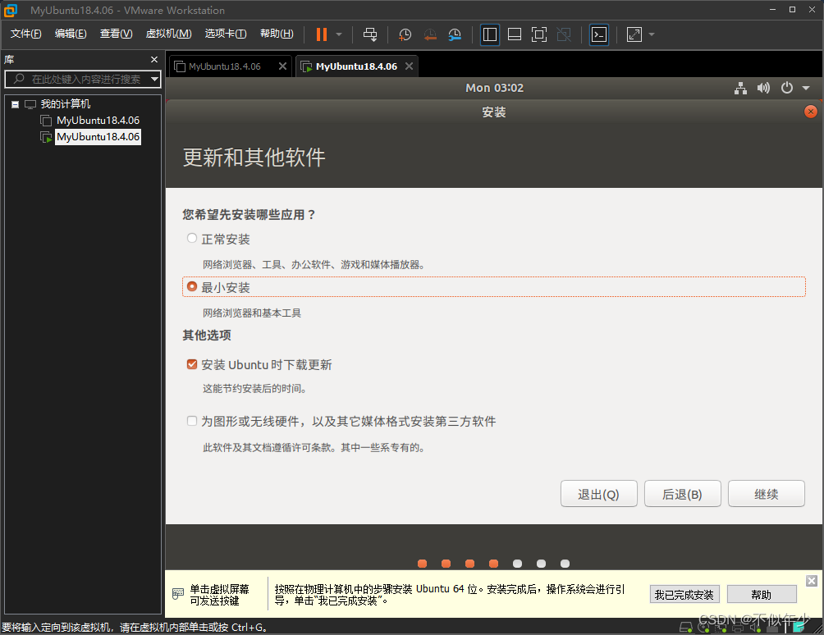Toggle the thumbnail bar view icon
The width and height of the screenshot is (824, 635).
point(515,34)
